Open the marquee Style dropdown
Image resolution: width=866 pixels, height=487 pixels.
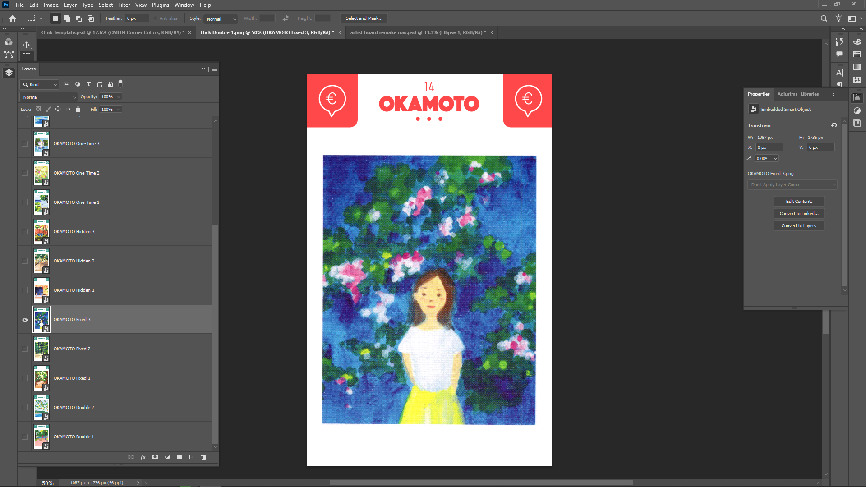(220, 19)
